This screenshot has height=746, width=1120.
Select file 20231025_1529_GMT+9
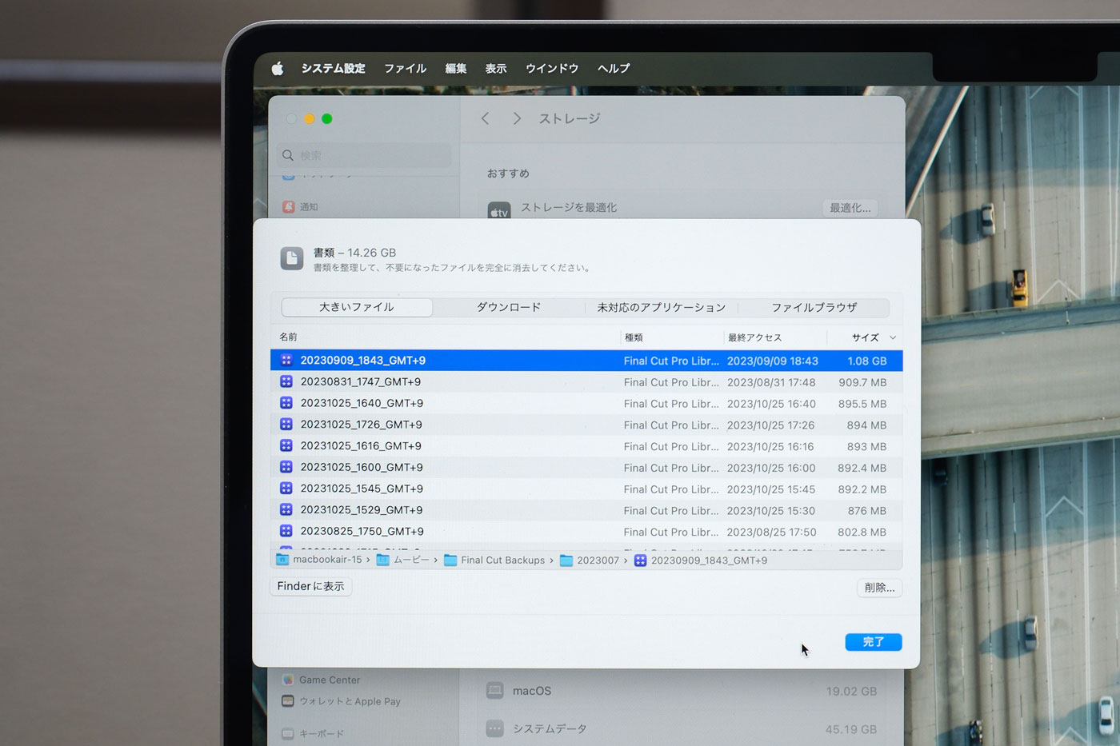click(x=586, y=510)
